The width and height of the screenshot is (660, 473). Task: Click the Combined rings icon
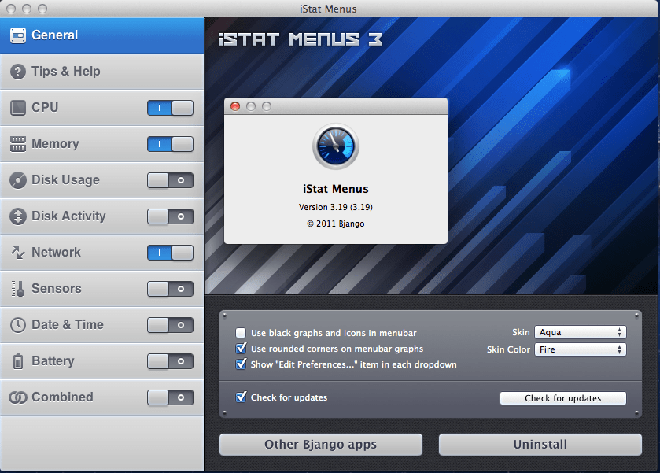(x=17, y=397)
